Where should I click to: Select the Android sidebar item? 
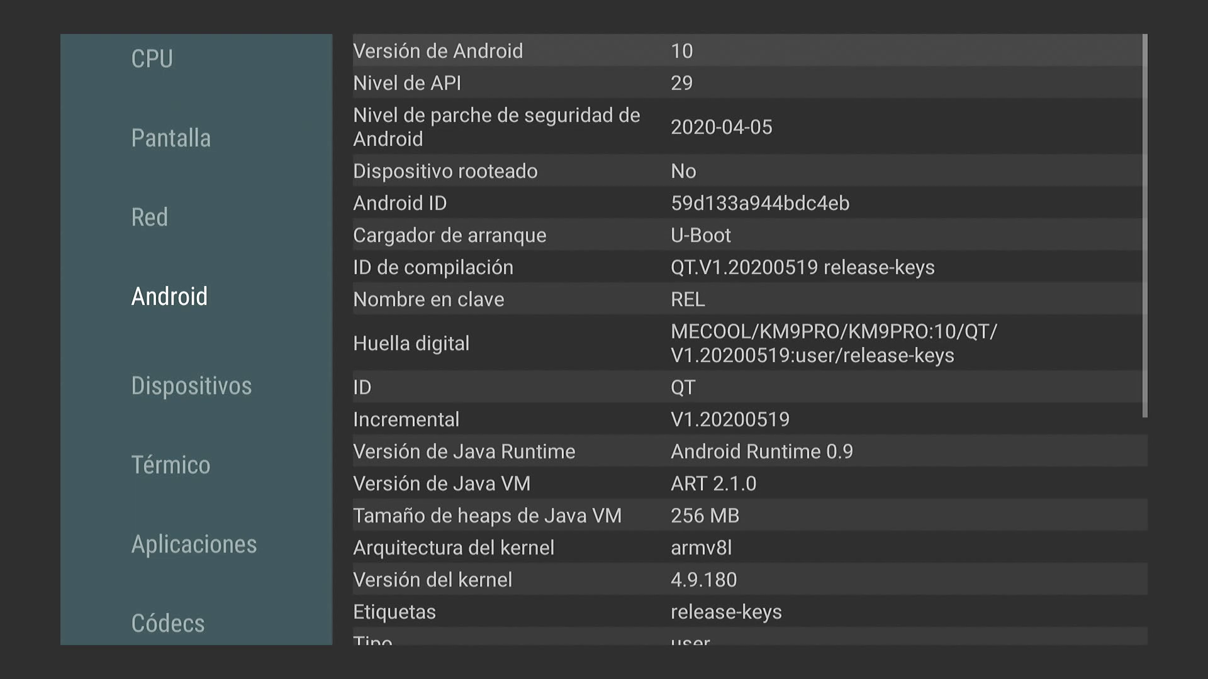tap(169, 297)
